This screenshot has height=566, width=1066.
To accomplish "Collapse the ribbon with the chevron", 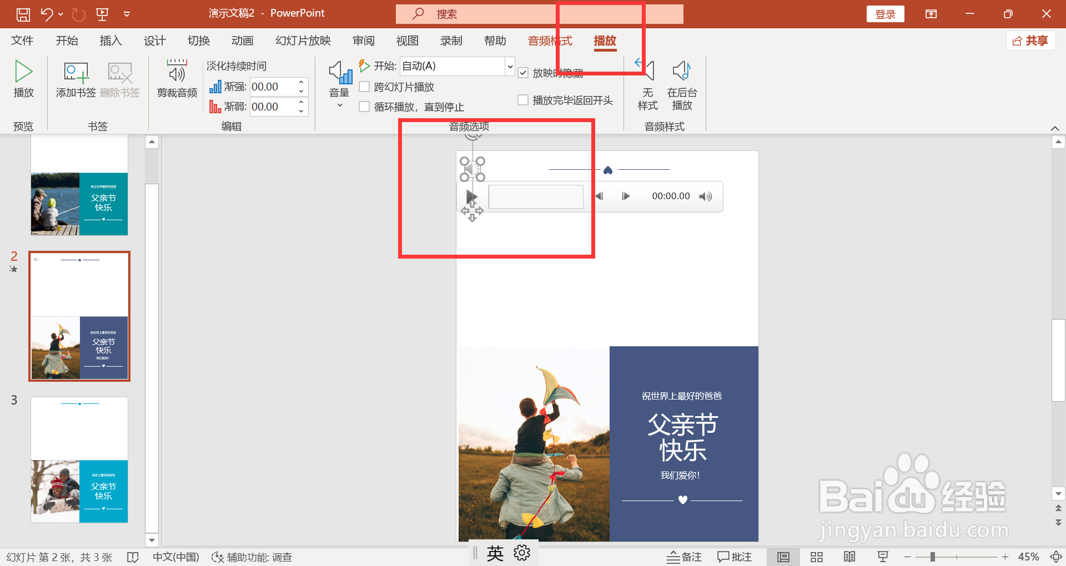I will (1055, 128).
